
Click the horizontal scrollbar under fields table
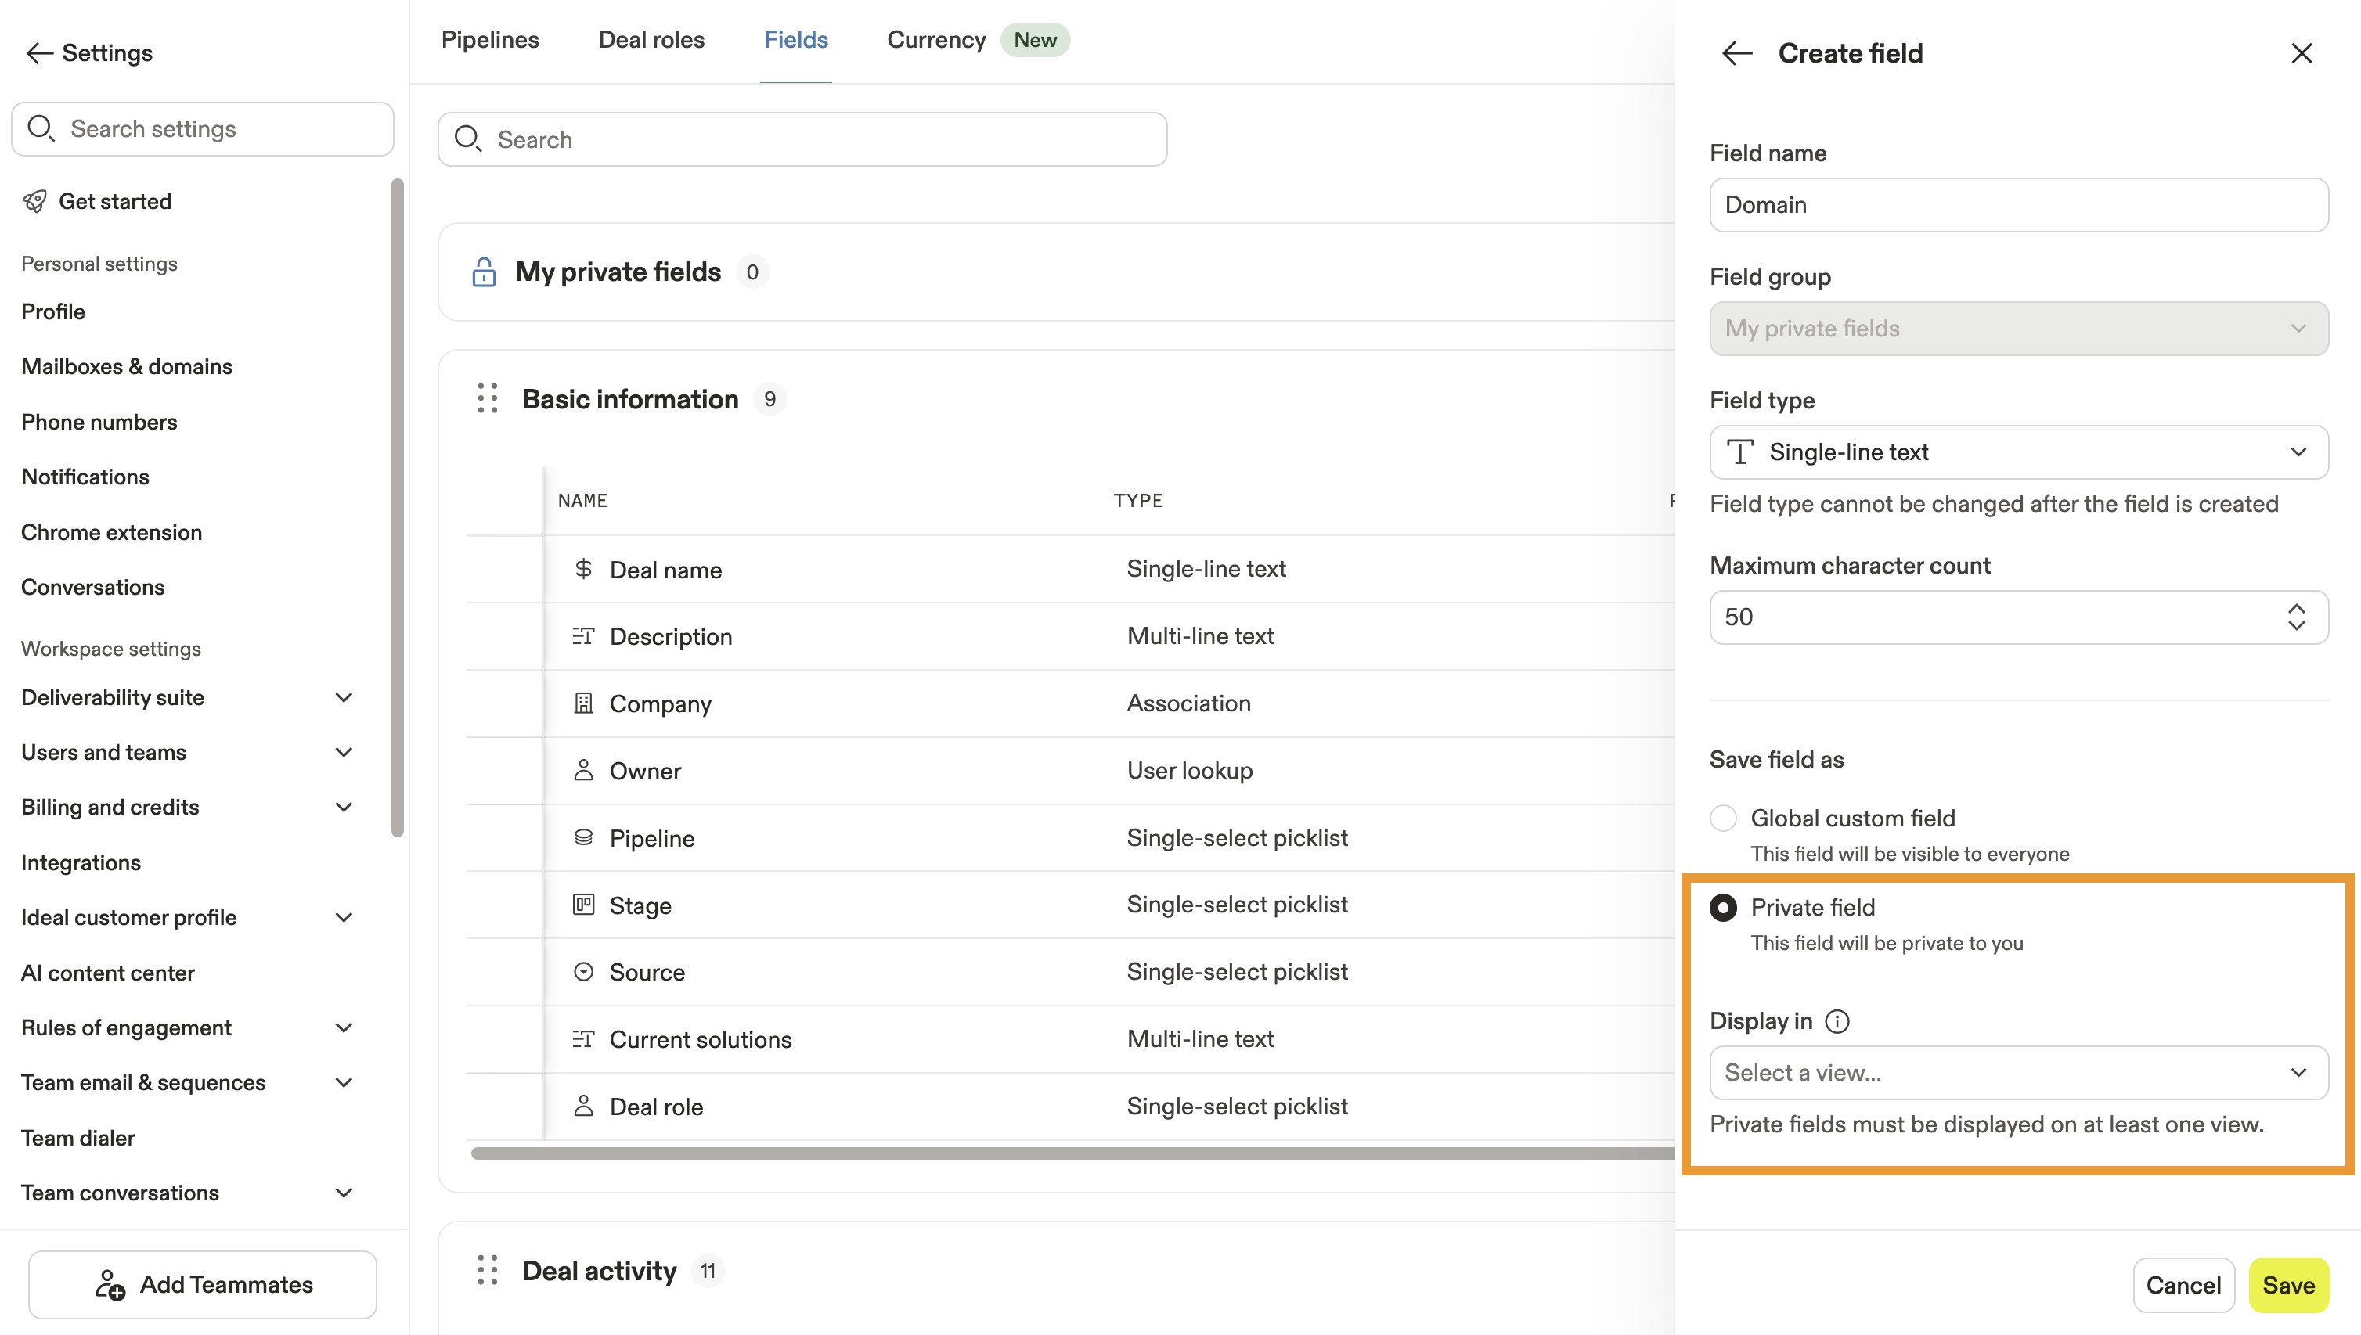click(1072, 1153)
